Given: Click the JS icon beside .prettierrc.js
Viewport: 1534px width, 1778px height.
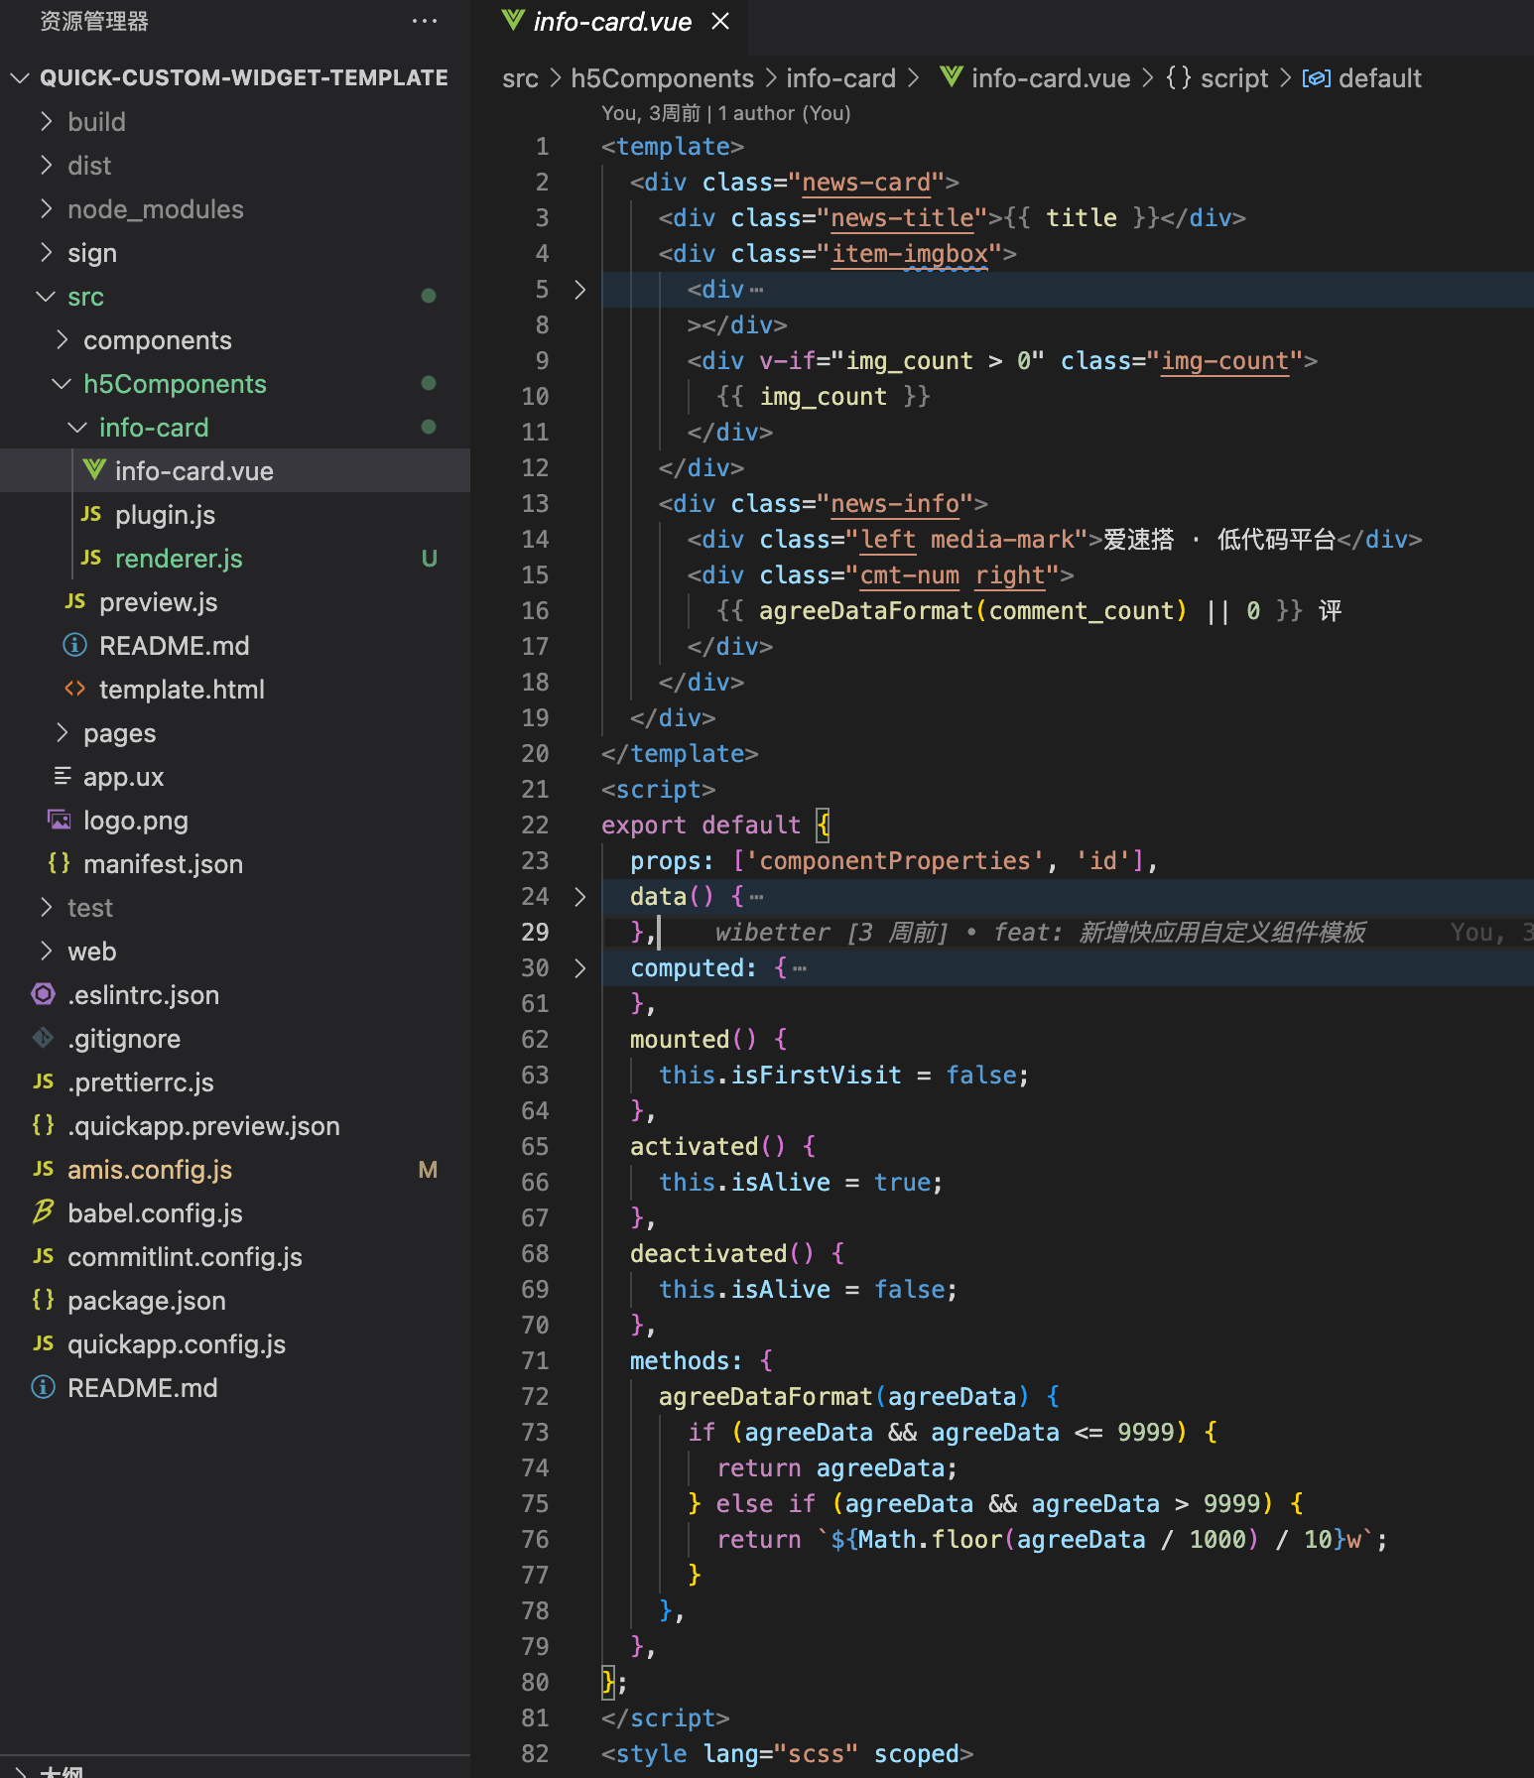Looking at the screenshot, I should (x=44, y=1081).
